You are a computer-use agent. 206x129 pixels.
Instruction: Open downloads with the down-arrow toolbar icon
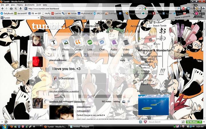[21, 9]
